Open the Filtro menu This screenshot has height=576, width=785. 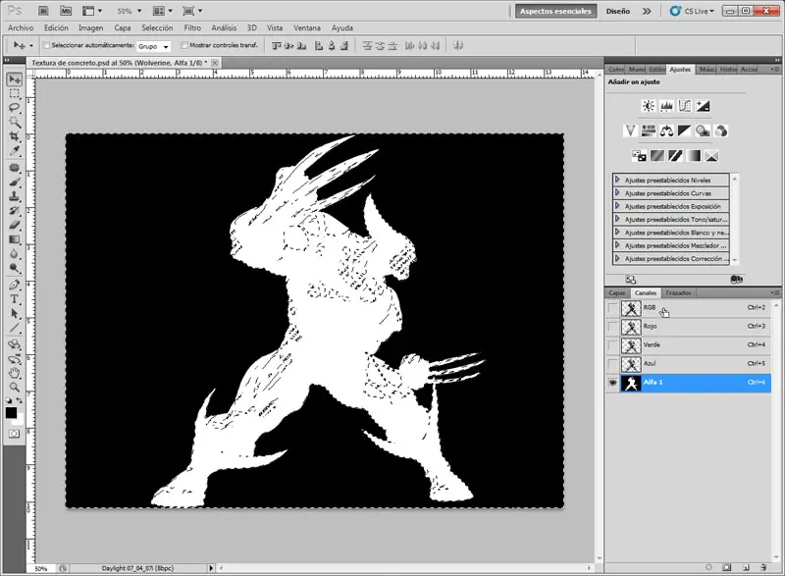pos(192,28)
